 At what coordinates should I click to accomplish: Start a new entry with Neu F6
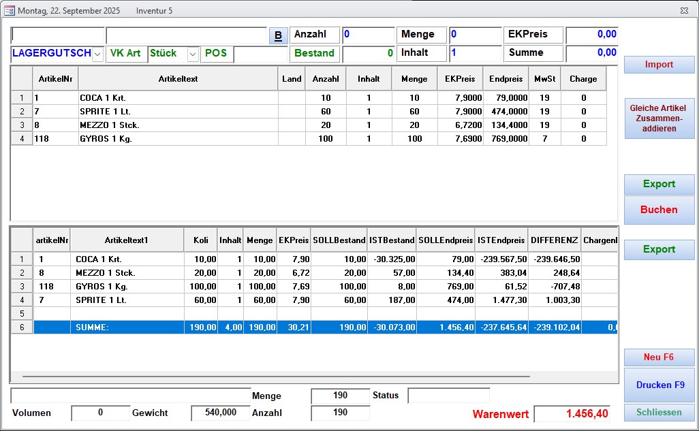tap(659, 357)
